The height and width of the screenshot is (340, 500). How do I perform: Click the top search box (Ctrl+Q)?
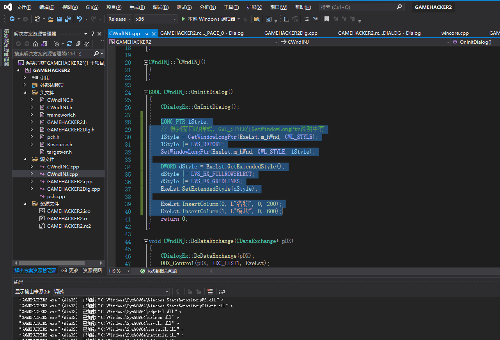tap(361, 7)
